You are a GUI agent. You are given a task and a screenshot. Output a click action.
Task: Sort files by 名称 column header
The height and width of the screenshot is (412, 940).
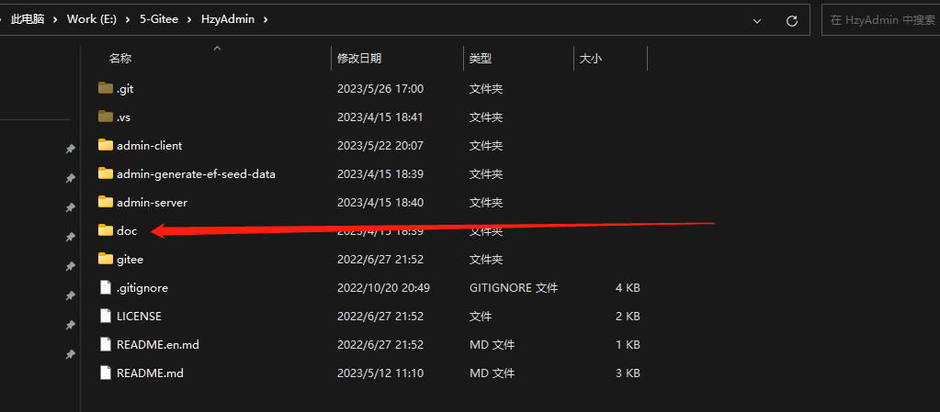pos(120,59)
